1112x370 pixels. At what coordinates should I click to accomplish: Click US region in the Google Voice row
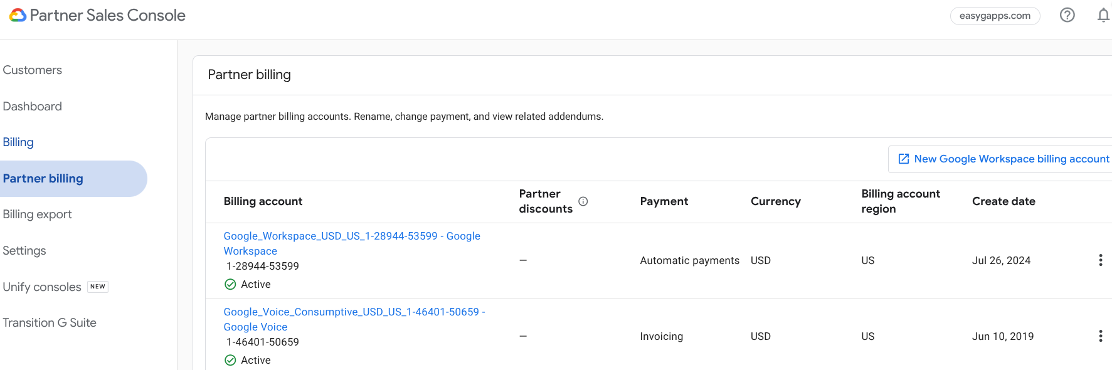(x=868, y=336)
